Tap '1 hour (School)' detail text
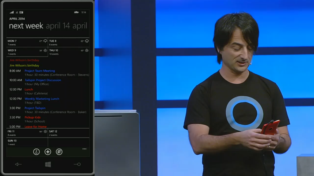Viewport: 314px width, 176px height. coord(35,121)
